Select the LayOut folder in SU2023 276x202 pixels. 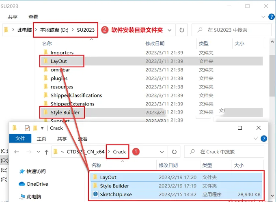(x=151, y=61)
